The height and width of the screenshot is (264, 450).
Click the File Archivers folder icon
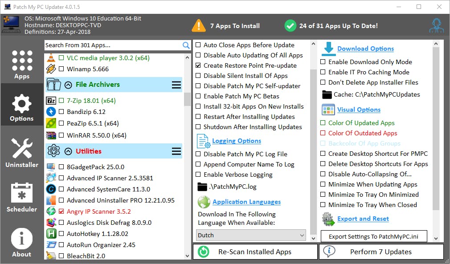pyautogui.click(x=53, y=85)
